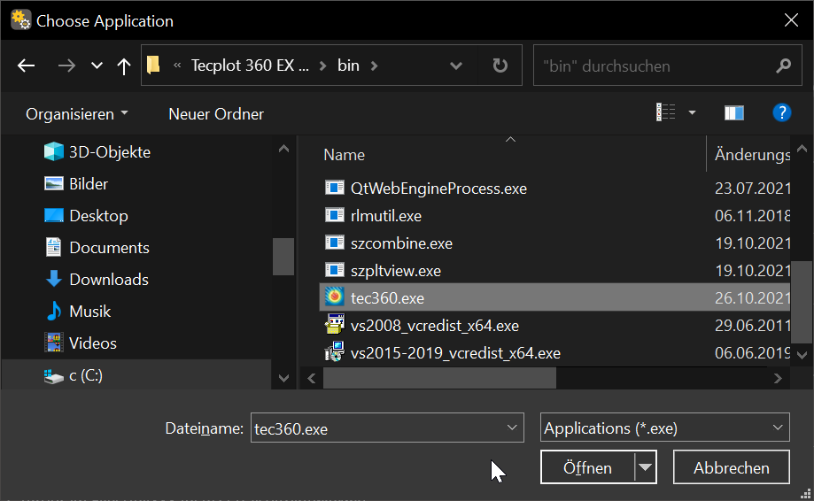
Task: Select tec360.exe file row
Action: click(x=554, y=297)
